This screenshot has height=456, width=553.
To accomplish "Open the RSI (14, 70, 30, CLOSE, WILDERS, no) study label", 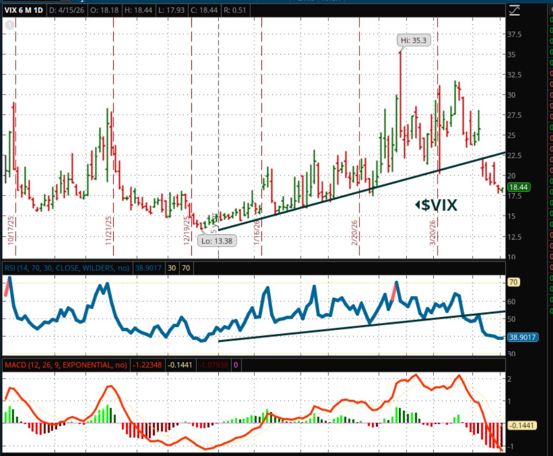I will (x=67, y=268).
